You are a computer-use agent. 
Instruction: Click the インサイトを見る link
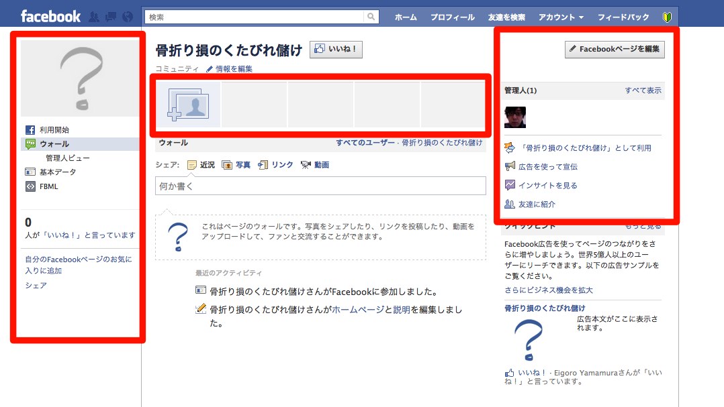pos(547,185)
